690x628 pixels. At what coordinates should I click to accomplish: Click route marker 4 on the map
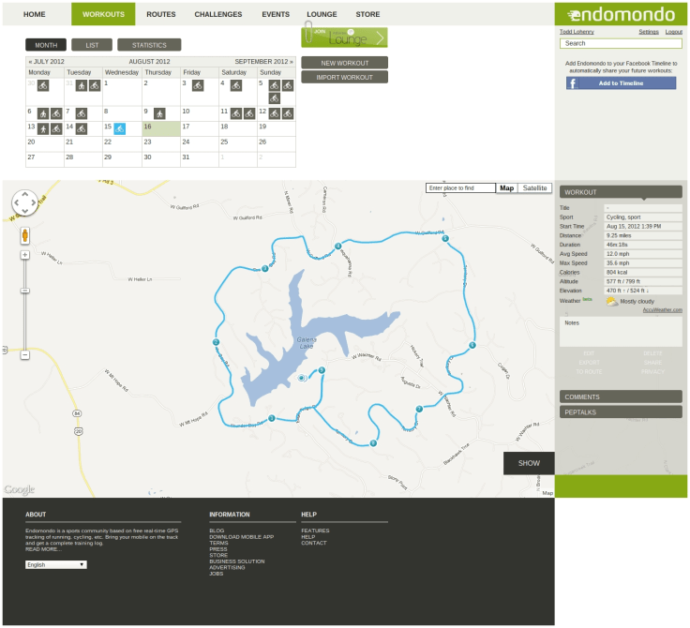tap(337, 247)
